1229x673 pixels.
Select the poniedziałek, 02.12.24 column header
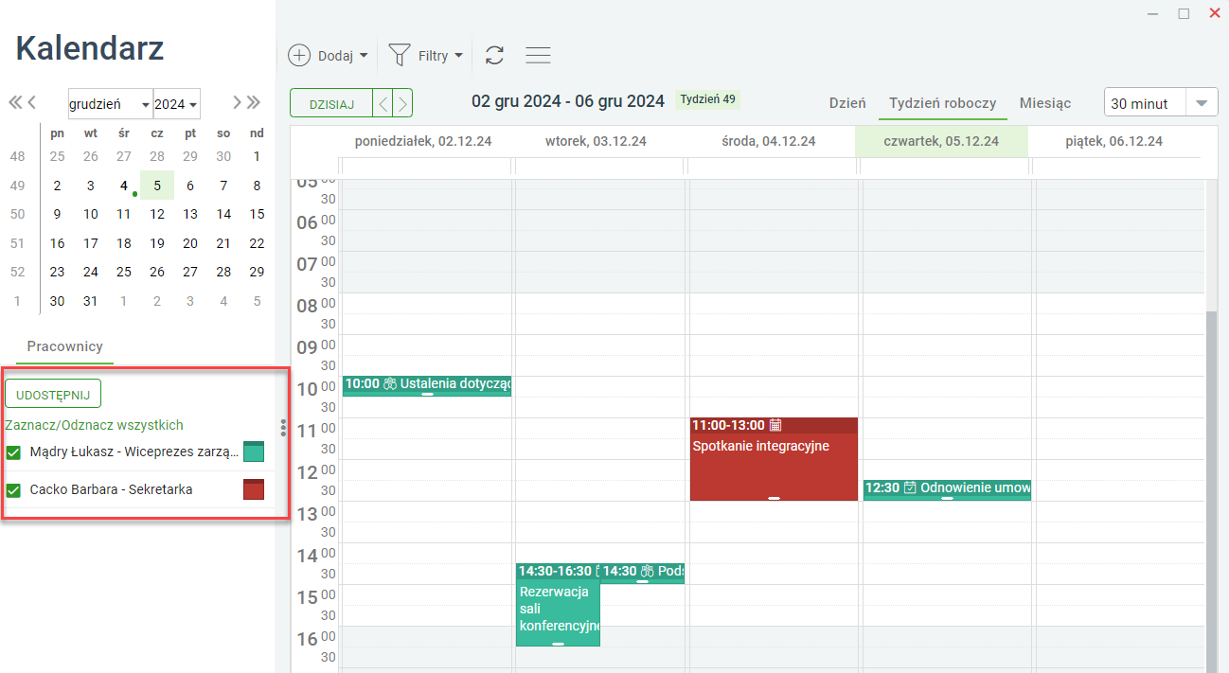[x=423, y=141]
